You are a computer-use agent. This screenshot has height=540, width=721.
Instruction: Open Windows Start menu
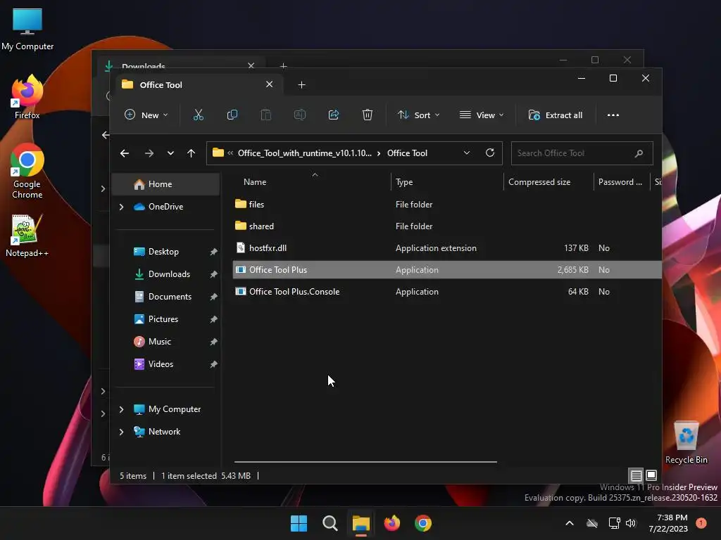tap(299, 523)
